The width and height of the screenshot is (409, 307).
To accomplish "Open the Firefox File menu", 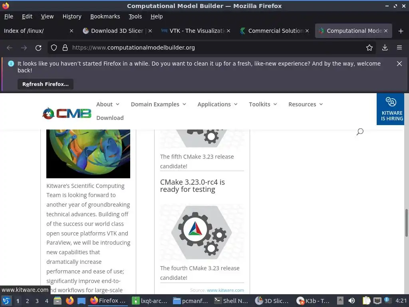I will 9,16.
